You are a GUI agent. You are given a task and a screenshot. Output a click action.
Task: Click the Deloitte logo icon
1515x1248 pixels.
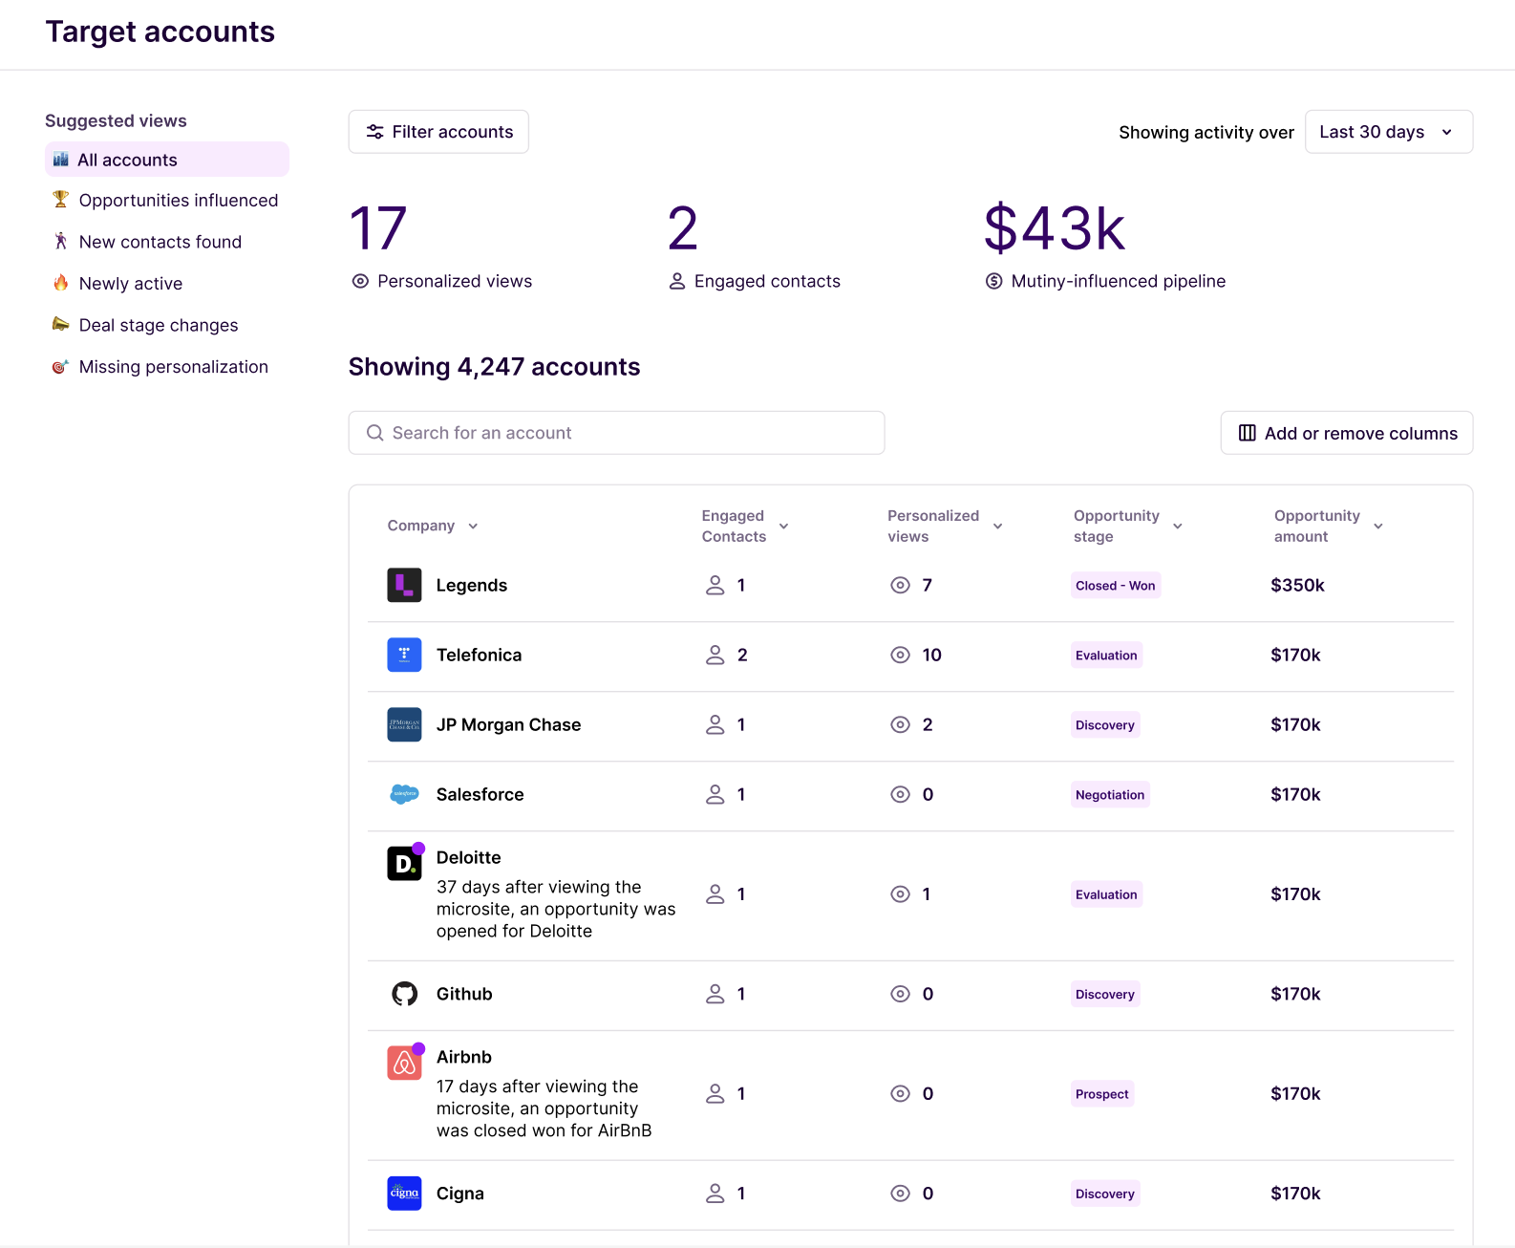pyautogui.click(x=404, y=864)
